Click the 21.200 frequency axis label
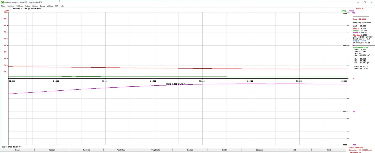This screenshot has height=153, width=375. 153,81
